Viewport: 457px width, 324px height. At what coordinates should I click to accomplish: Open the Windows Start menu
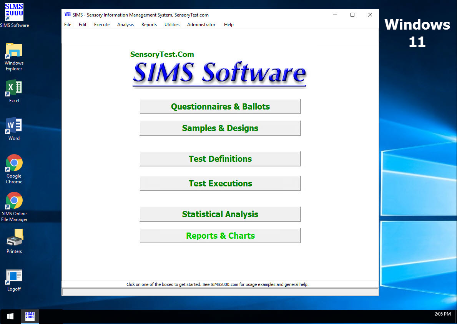[10, 316]
